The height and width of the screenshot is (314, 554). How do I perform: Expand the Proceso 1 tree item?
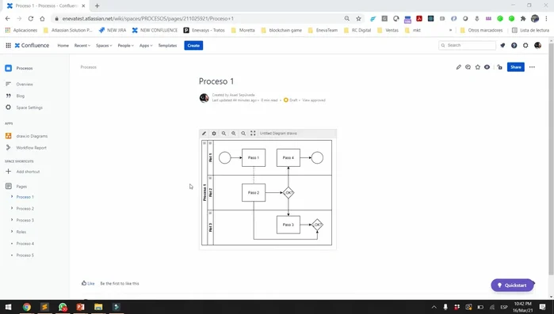tap(12, 197)
